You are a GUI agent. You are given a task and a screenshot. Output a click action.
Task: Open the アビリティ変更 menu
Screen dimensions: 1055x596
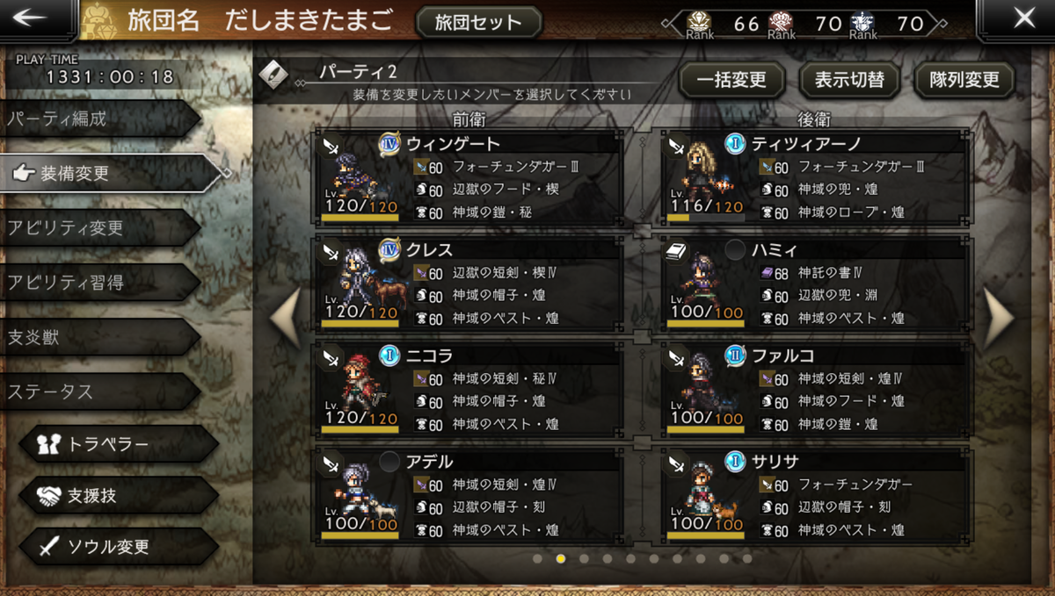click(x=100, y=228)
